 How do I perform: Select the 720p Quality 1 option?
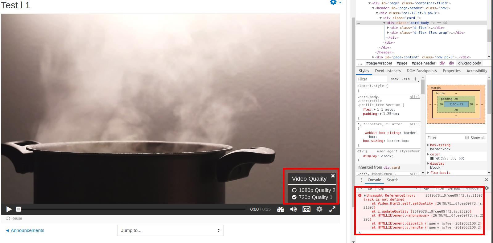[x=312, y=197]
